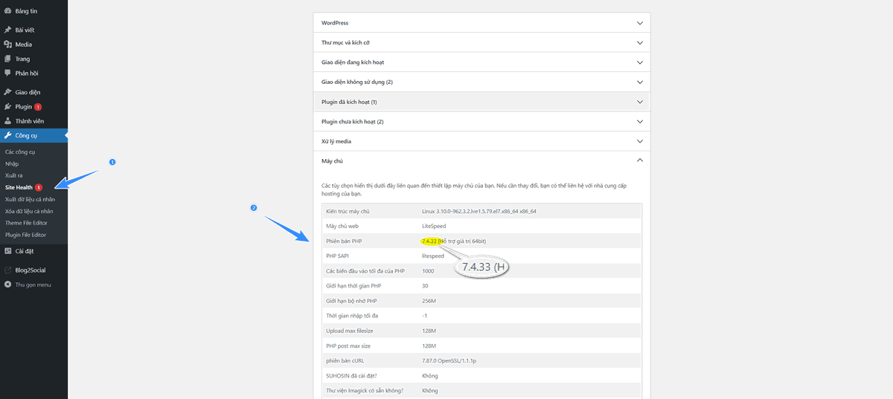Expand Giao diện không sử dụng chevron
Screen dimensions: 893x399
(640, 82)
